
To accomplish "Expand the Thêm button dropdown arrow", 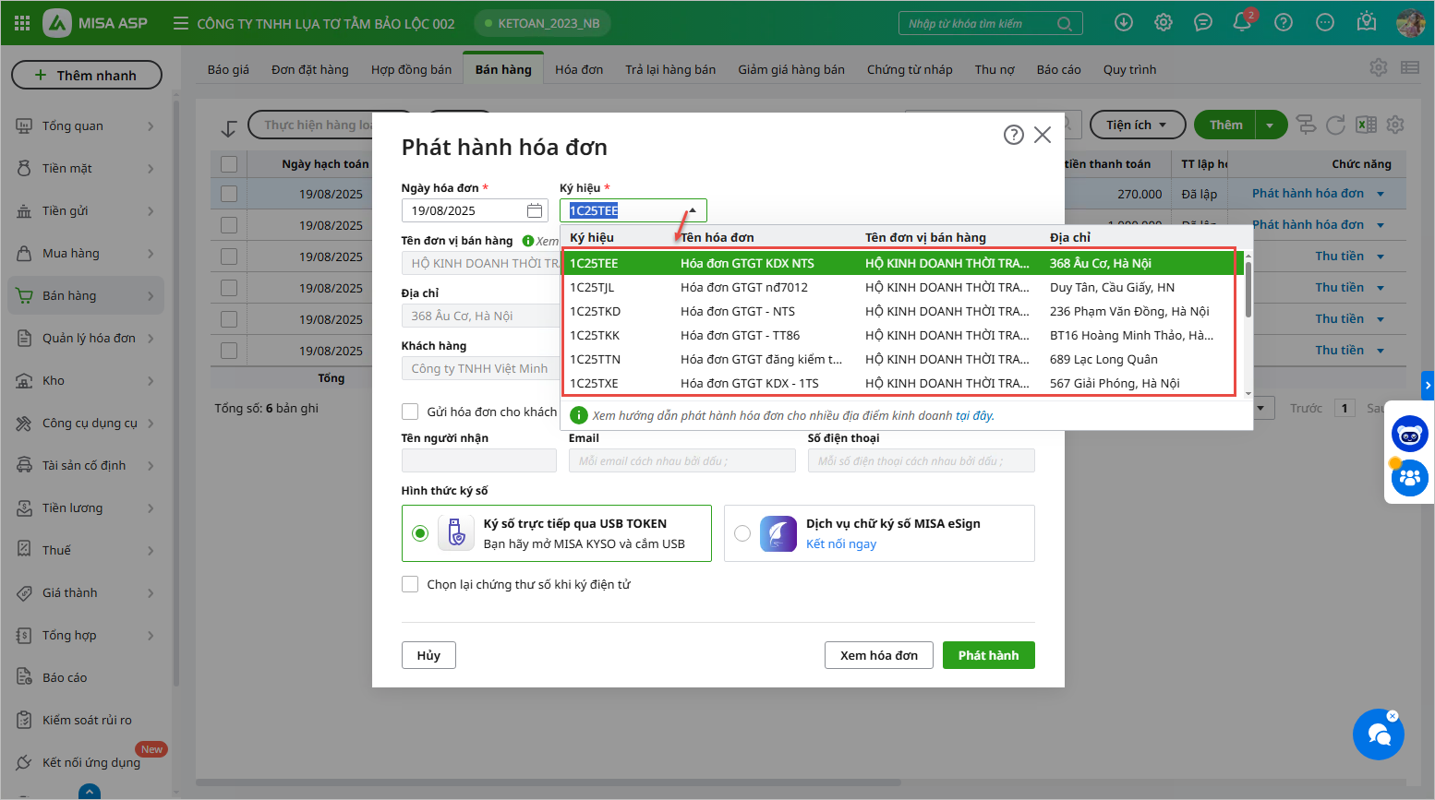I will pyautogui.click(x=1271, y=125).
